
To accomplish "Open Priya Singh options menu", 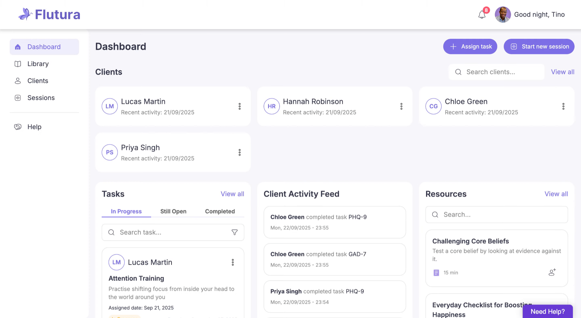I will click(240, 152).
